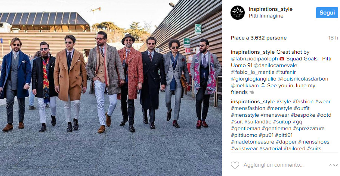Open the @danilocarnevale mention

(275, 65)
